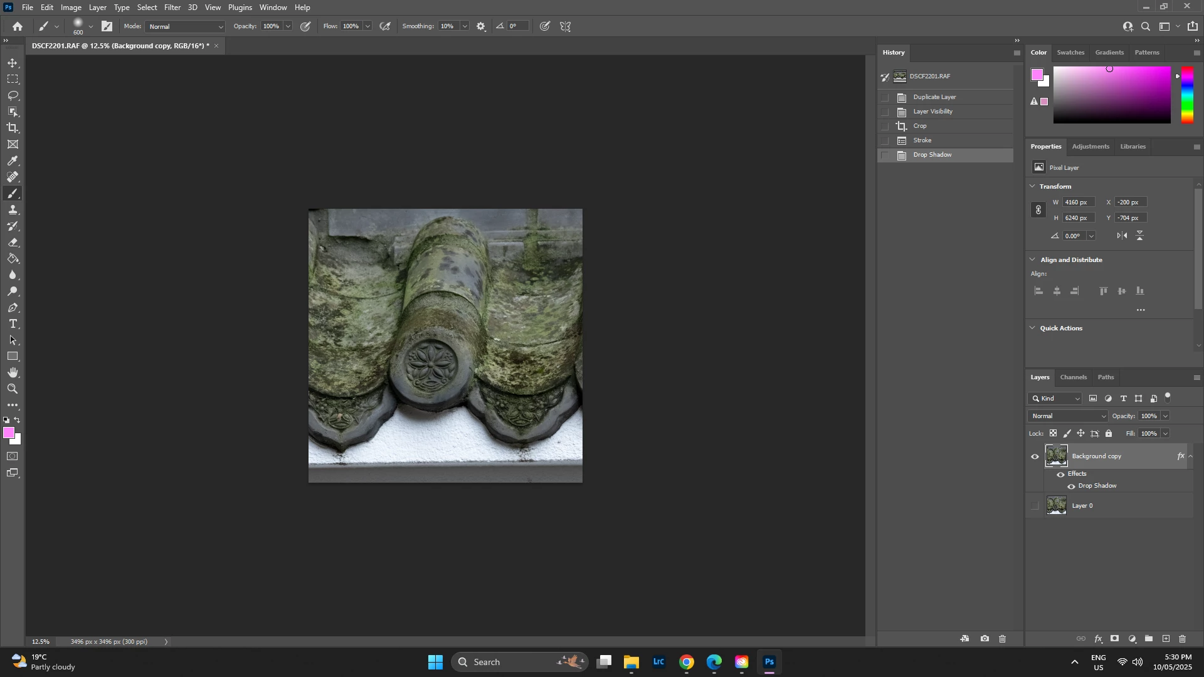1204x677 pixels.
Task: Activate the Zoom tool in toolbar
Action: (13, 389)
